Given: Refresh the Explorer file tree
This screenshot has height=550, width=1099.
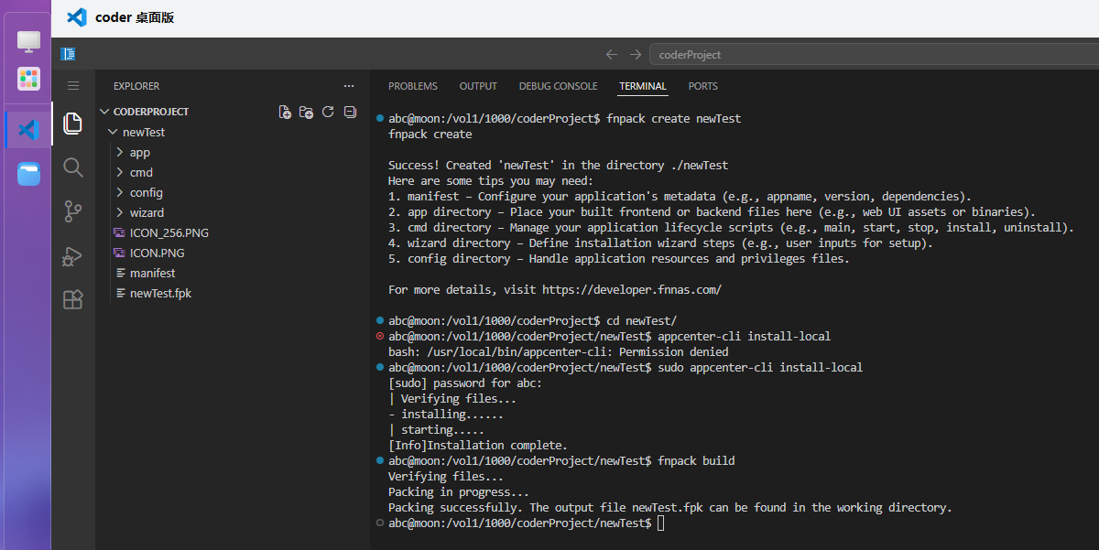Looking at the screenshot, I should 328,112.
